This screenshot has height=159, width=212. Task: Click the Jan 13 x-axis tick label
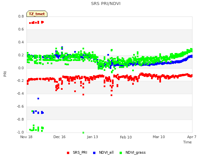coord(92,137)
